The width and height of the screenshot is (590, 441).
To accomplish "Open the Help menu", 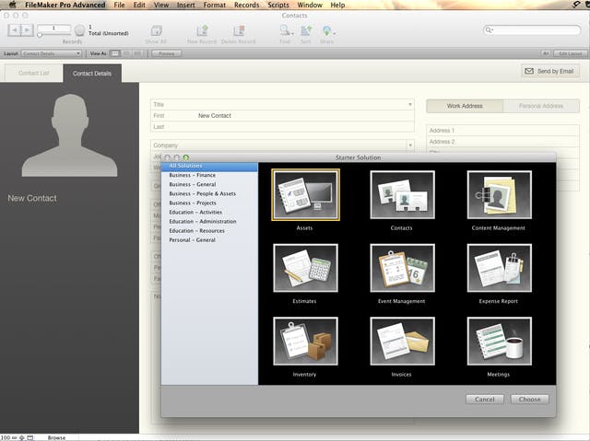I will (x=337, y=5).
